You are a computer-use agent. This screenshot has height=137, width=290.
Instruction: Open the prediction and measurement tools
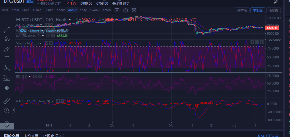pyautogui.click(x=7, y=78)
